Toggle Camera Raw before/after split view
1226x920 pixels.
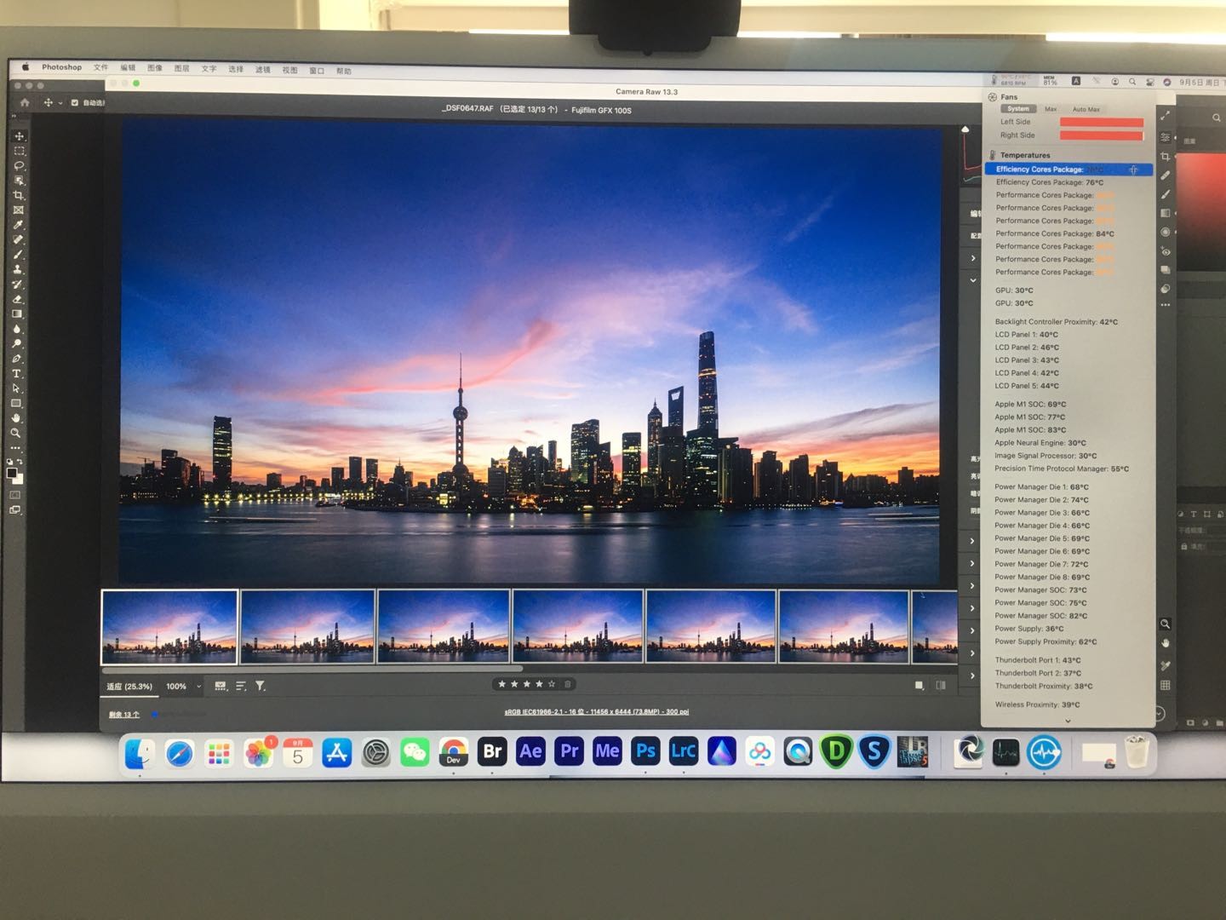[x=941, y=685]
